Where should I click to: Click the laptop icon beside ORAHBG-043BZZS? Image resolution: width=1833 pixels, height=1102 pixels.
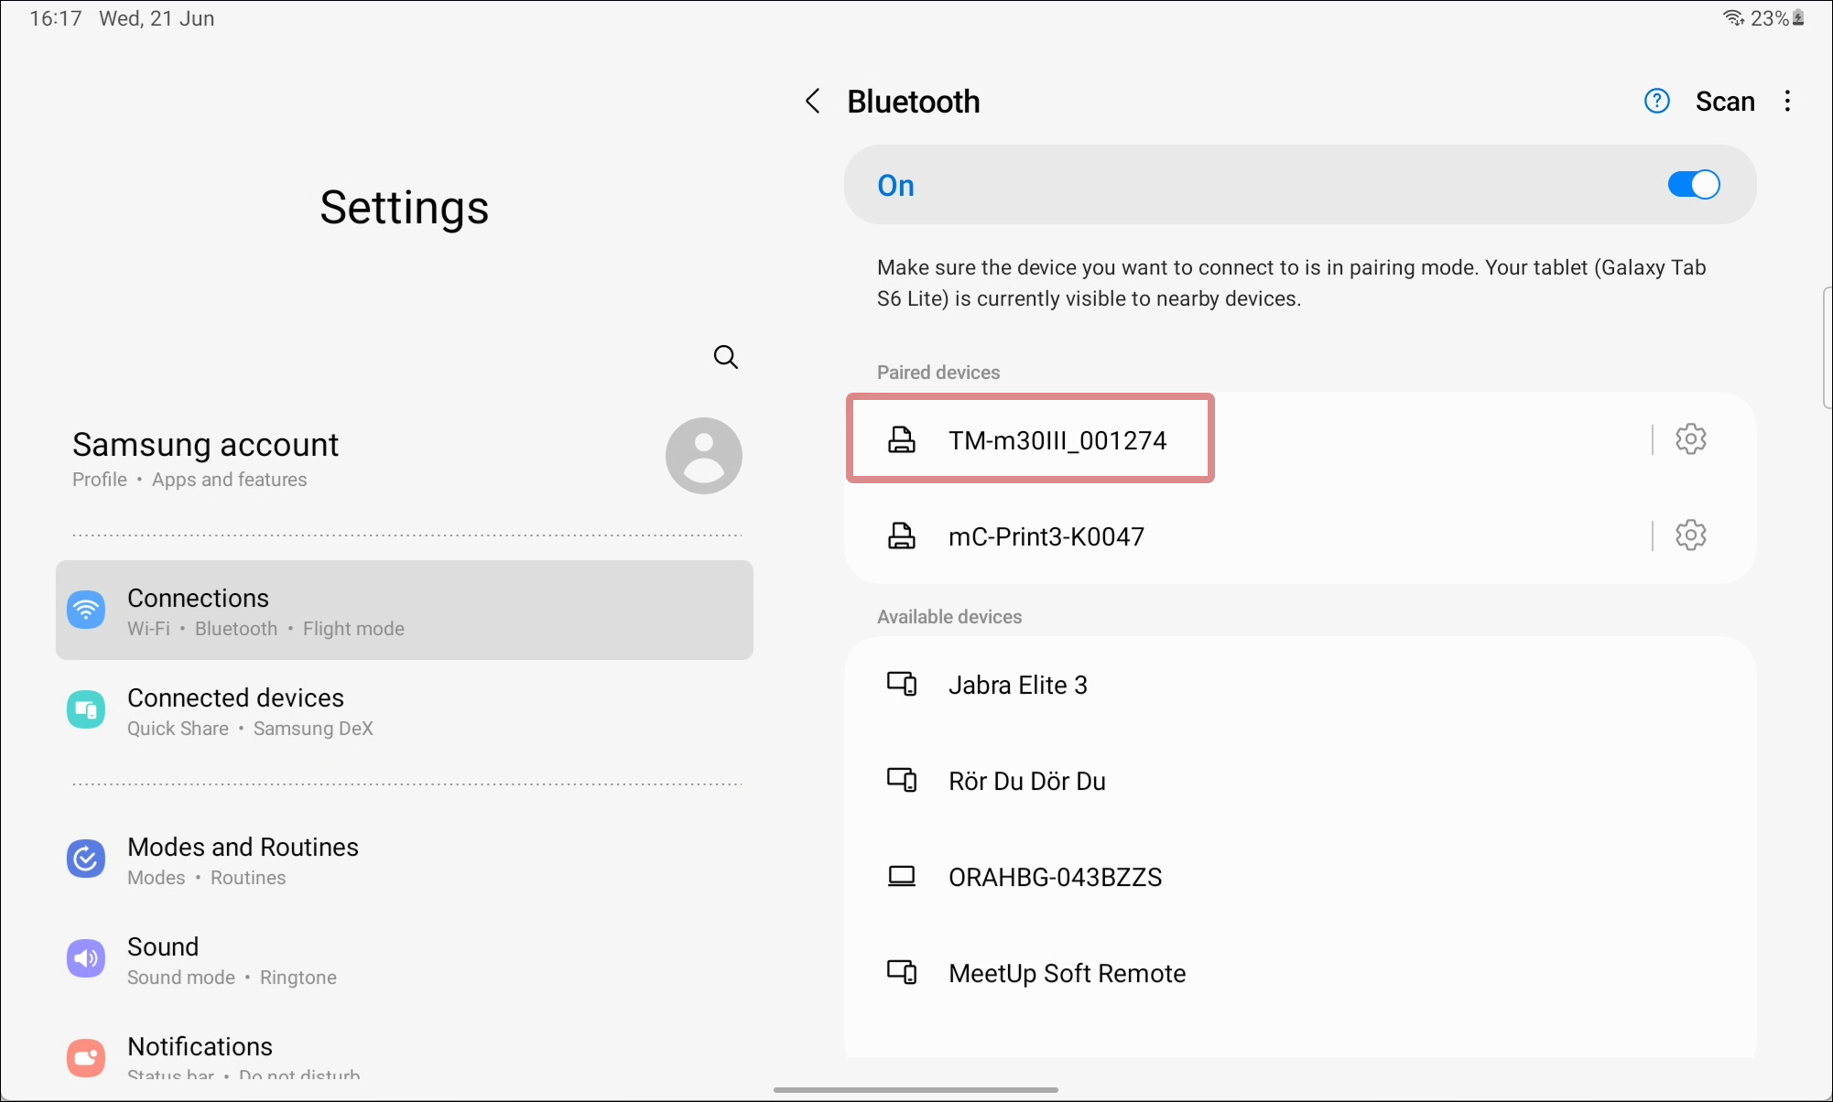(902, 877)
